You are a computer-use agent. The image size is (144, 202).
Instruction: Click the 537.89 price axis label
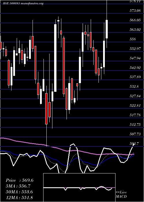(135, 77)
